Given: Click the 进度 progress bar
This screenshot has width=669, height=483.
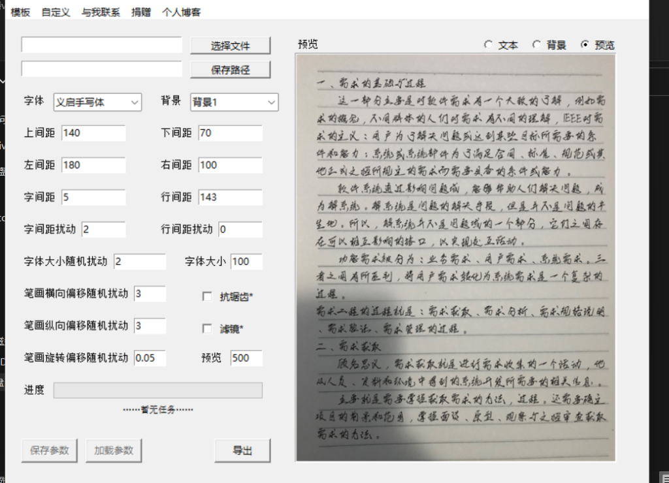Looking at the screenshot, I should (158, 390).
